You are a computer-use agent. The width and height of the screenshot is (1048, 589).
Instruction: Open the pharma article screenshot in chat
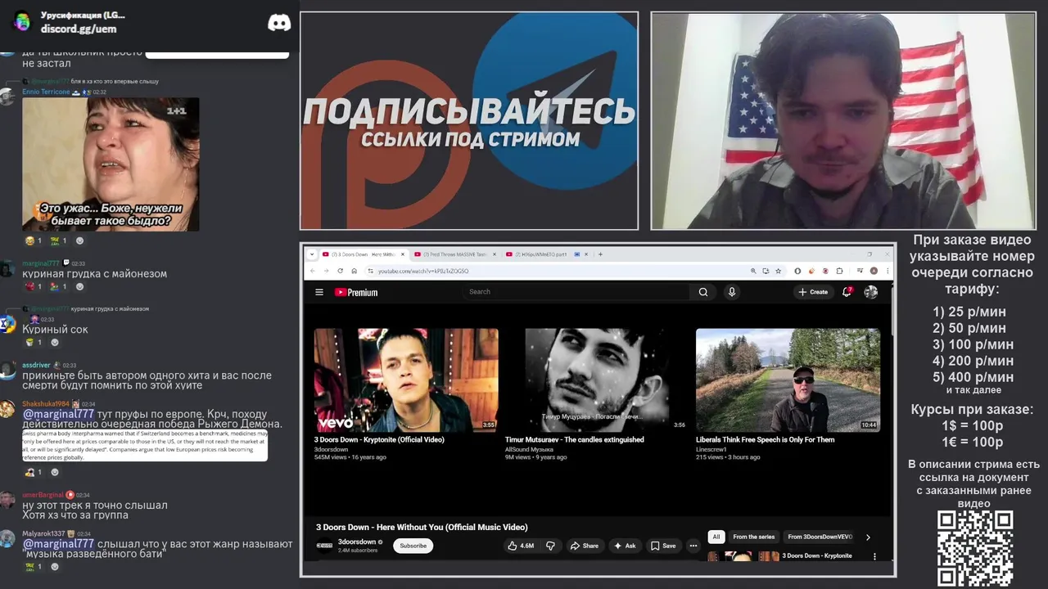coord(145,445)
